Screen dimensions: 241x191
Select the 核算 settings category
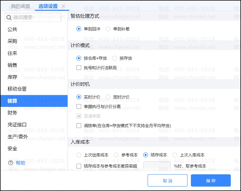pyautogui.click(x=34, y=101)
